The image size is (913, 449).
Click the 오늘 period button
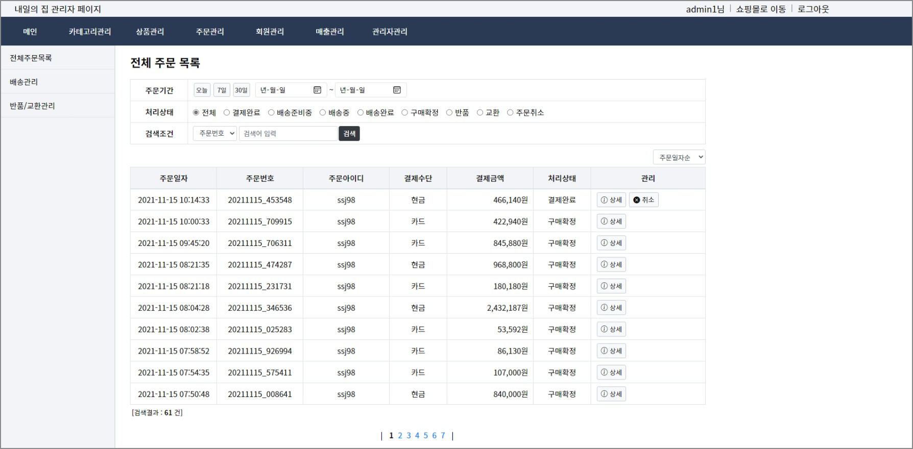[202, 90]
